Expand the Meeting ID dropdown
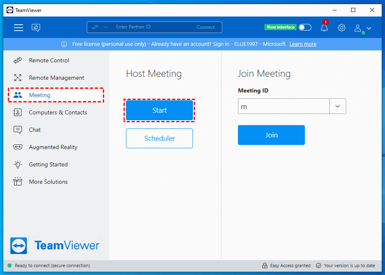 pyautogui.click(x=337, y=107)
